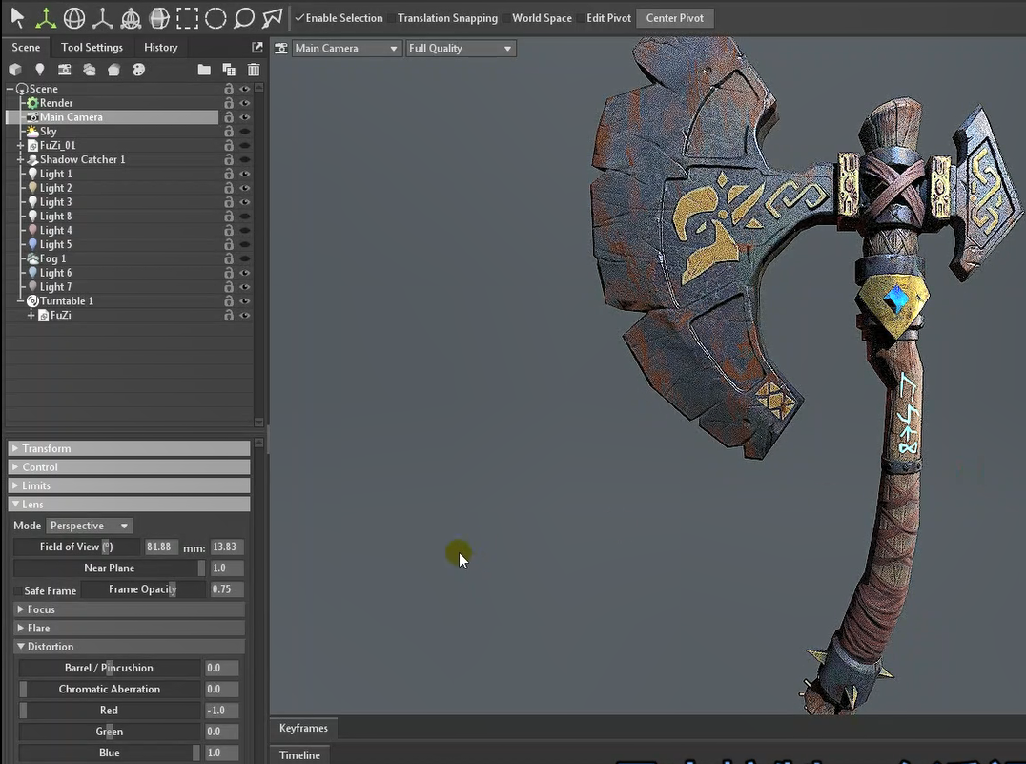Switch to the Tool Settings tab

92,47
